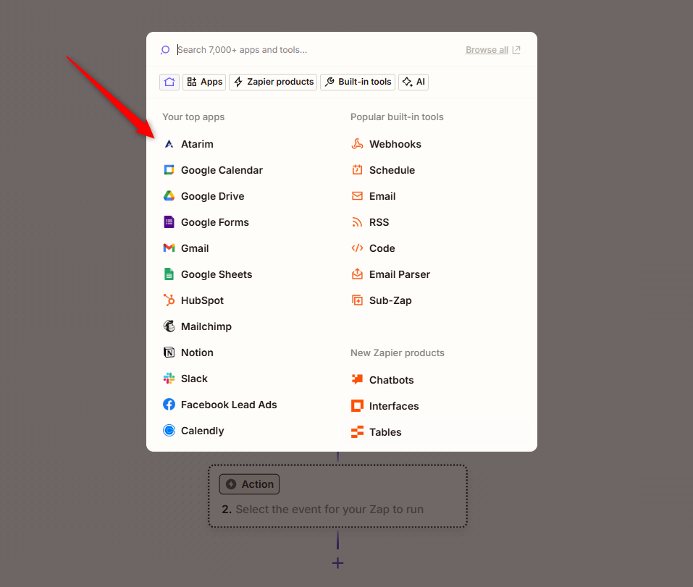Switch to the Apps filter tab
693x587 pixels.
pos(204,82)
